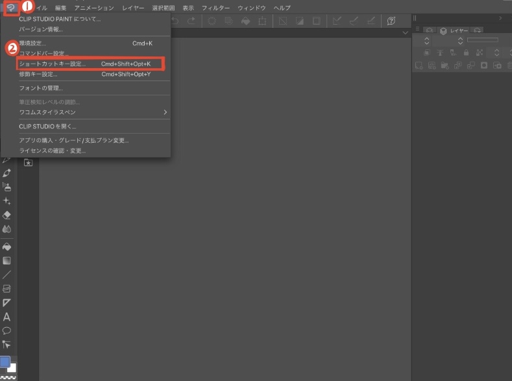Click the sub color white swatch
The image size is (512, 381).
click(x=12, y=368)
